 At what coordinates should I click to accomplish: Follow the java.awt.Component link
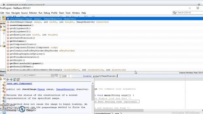point(19,84)
